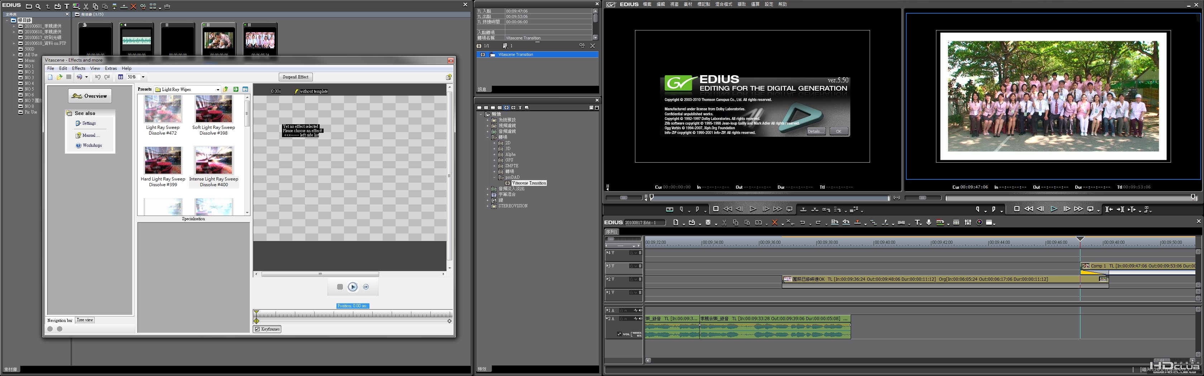Click the red delete X in timeline toolbar
The image size is (1204, 376).
coord(774,223)
